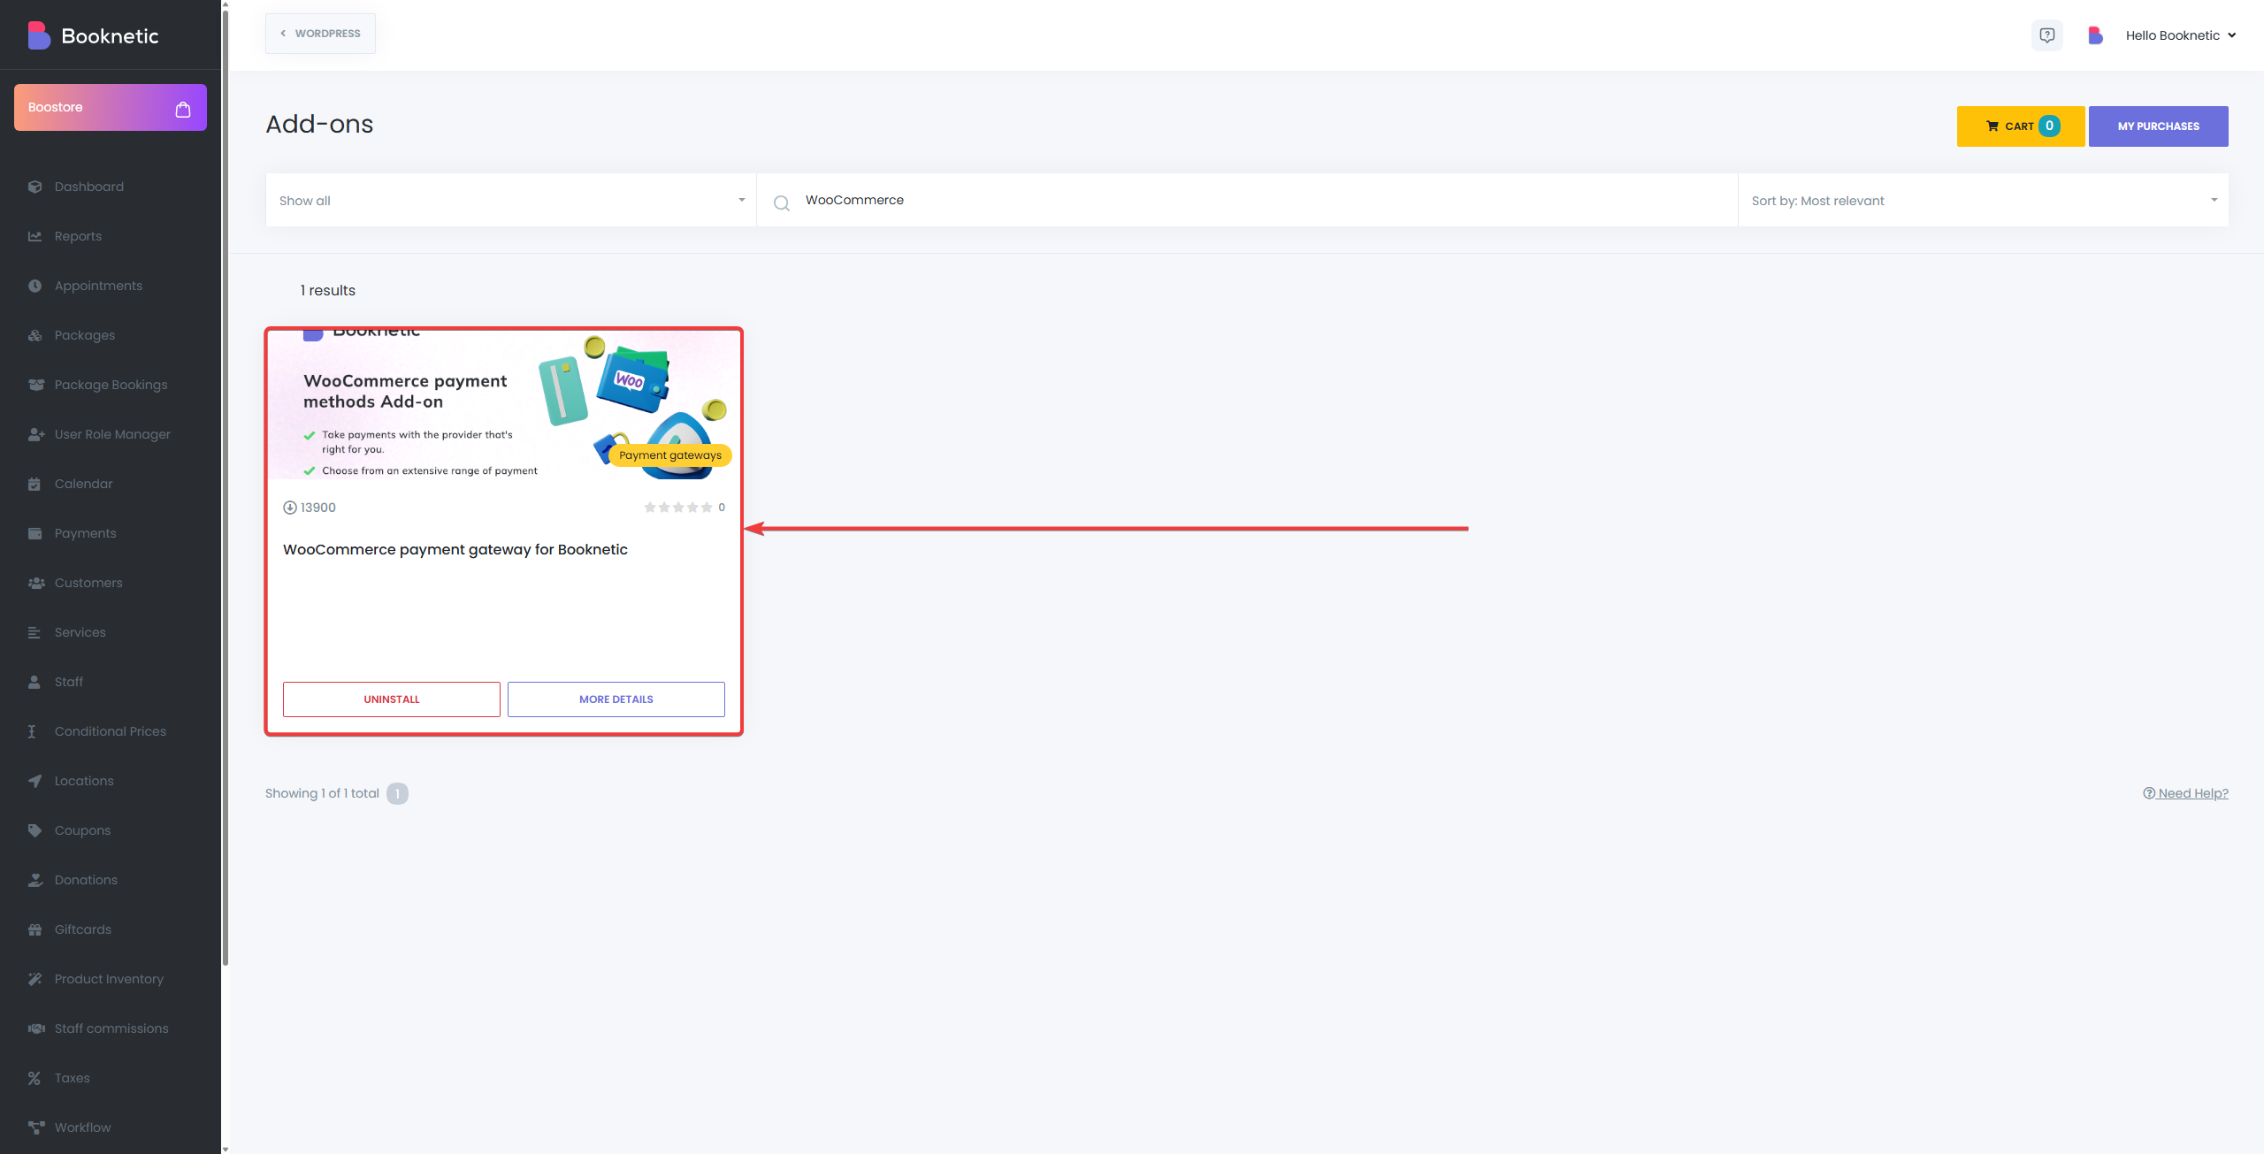Click the Reports chart icon

[x=35, y=236]
